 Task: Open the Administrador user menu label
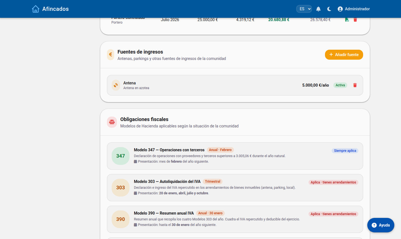click(357, 9)
